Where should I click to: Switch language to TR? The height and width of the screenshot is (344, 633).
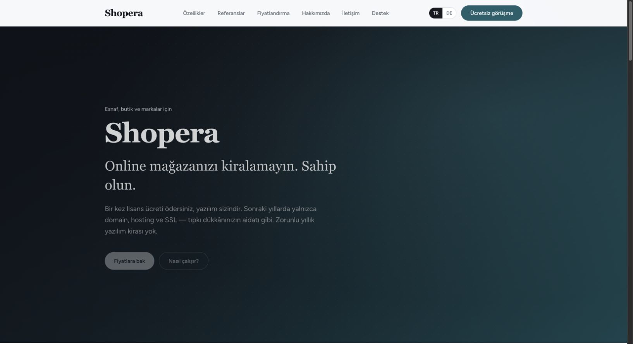(x=436, y=13)
